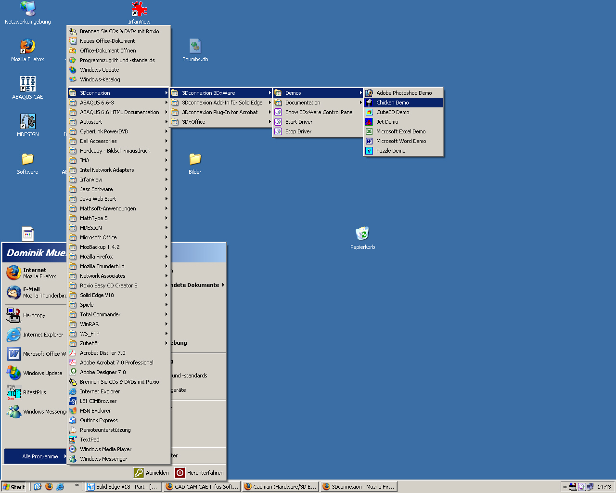Select the ABAQUS CAE desktop icon

pyautogui.click(x=28, y=88)
